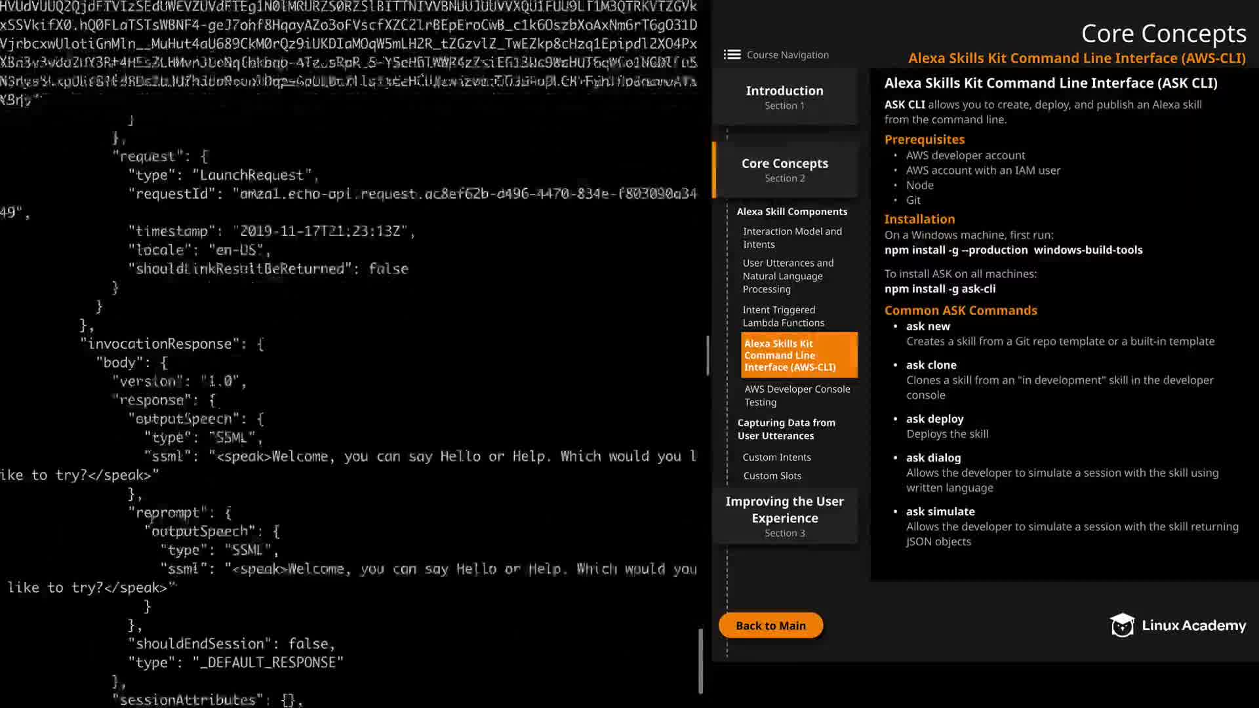The height and width of the screenshot is (708, 1259).
Task: Select Alexa Skill Components heading
Action: [x=791, y=212]
